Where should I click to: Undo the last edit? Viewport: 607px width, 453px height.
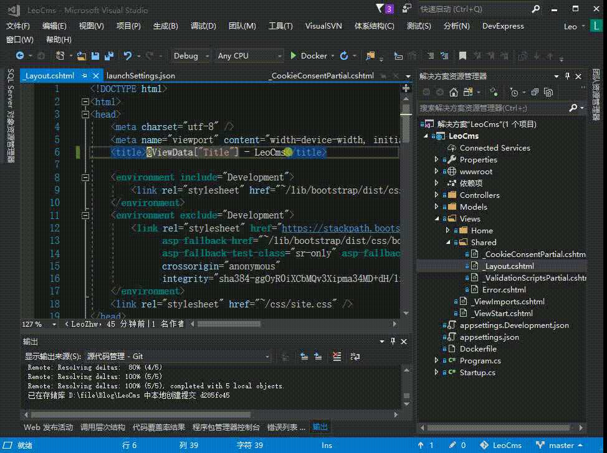[x=127, y=55]
